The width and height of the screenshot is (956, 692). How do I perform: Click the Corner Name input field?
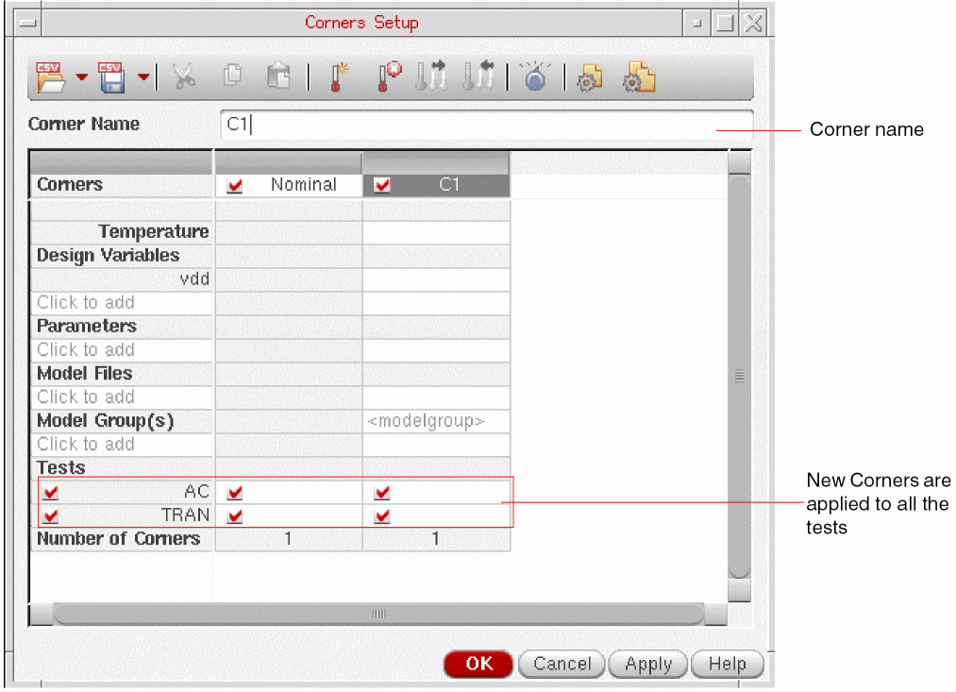[487, 125]
